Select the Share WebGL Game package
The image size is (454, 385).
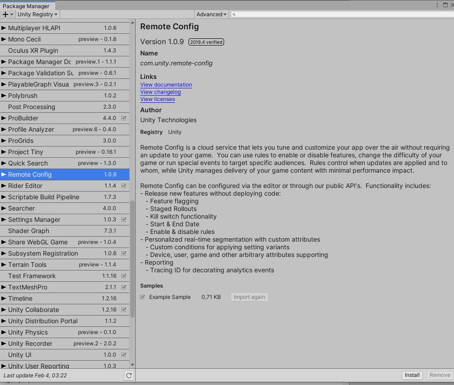click(x=64, y=242)
